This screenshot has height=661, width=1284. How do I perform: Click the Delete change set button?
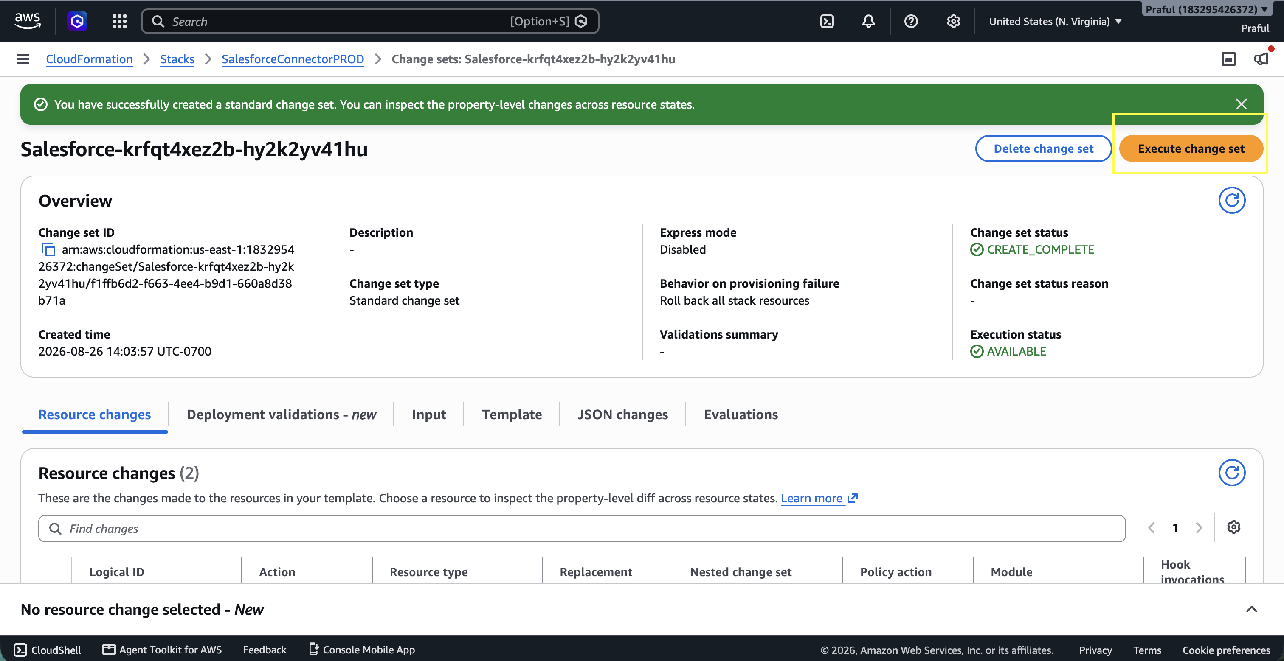(1044, 148)
